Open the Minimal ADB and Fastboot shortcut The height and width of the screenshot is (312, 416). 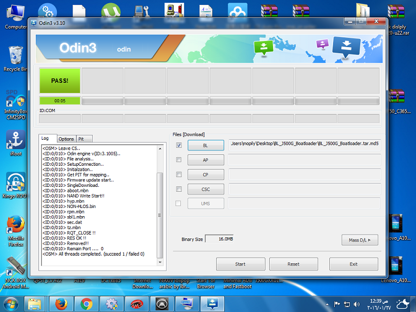[x=237, y=283]
